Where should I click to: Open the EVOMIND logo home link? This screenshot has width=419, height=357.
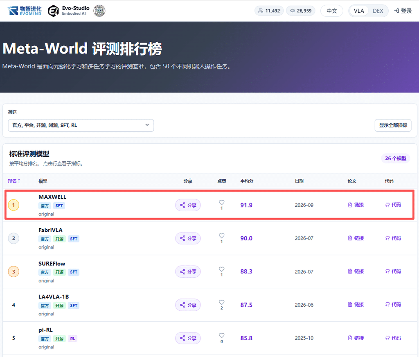(24, 11)
